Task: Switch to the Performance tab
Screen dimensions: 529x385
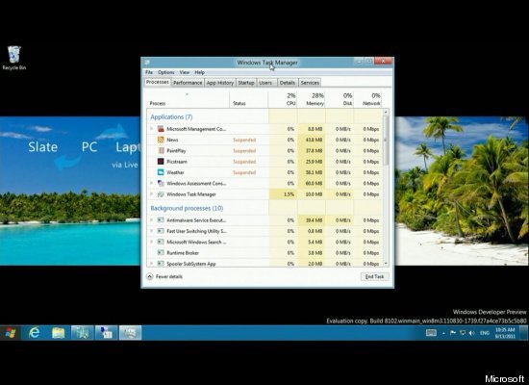Action: point(188,83)
